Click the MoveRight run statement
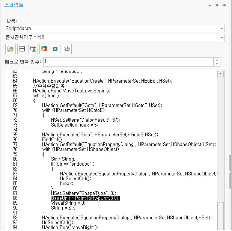Image resolution: width=232 pixels, height=231 pixels. click(70, 228)
